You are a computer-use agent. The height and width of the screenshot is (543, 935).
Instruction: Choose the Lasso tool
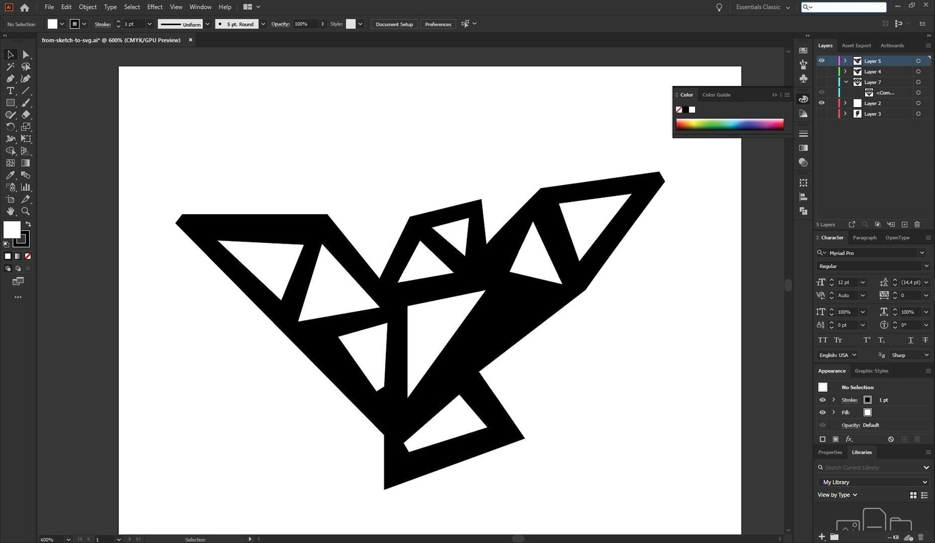coord(26,67)
